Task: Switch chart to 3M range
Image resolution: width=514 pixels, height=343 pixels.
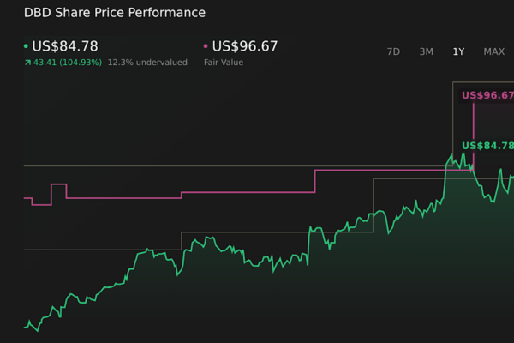Action: coord(426,51)
